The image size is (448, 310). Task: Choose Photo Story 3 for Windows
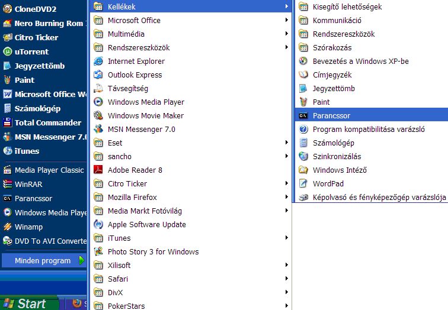(153, 251)
